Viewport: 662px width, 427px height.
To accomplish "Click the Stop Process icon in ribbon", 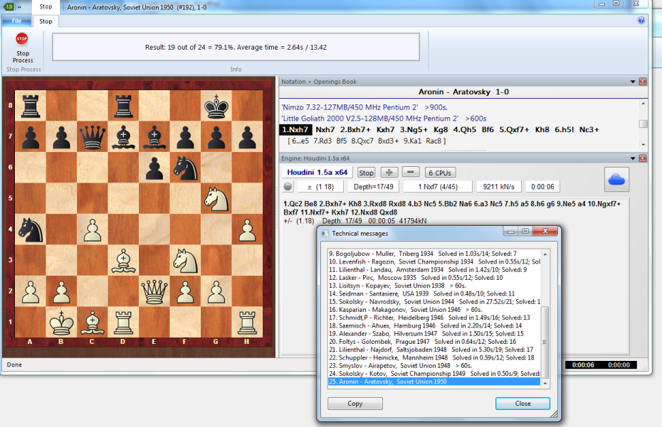I will 22,39.
